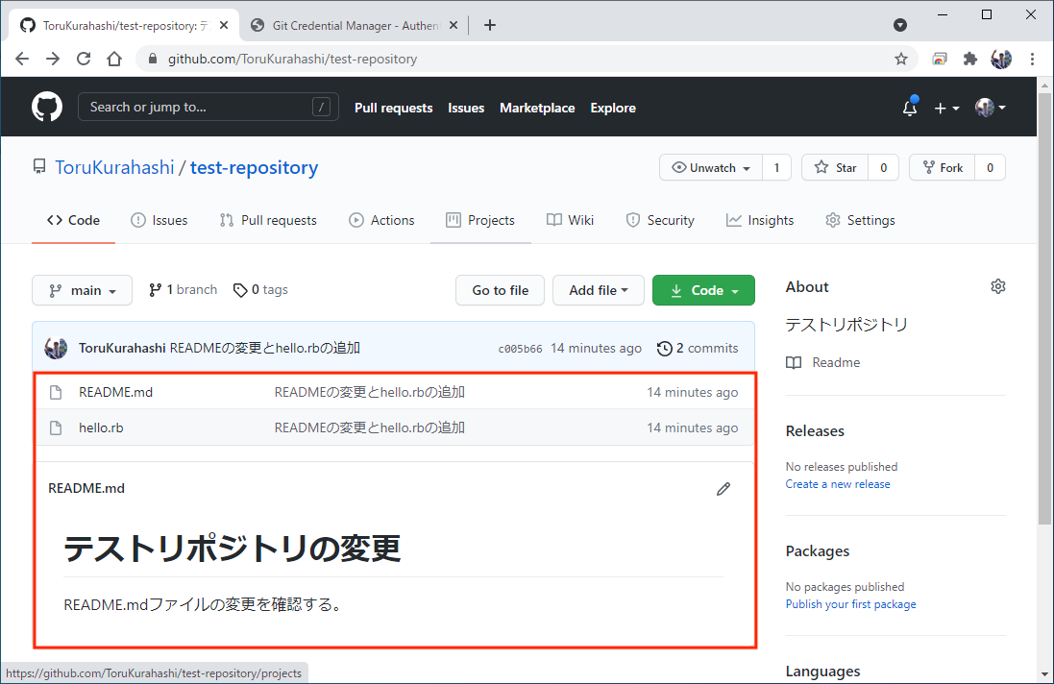View the 0 tags link
1054x684 pixels.
pos(260,289)
